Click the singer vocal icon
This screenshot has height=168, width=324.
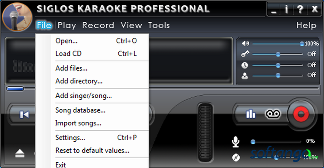[x=245, y=76]
